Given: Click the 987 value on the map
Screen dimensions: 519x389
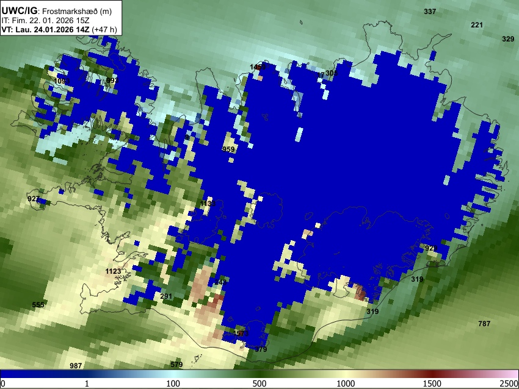Looking at the screenshot, I should click(x=76, y=366).
